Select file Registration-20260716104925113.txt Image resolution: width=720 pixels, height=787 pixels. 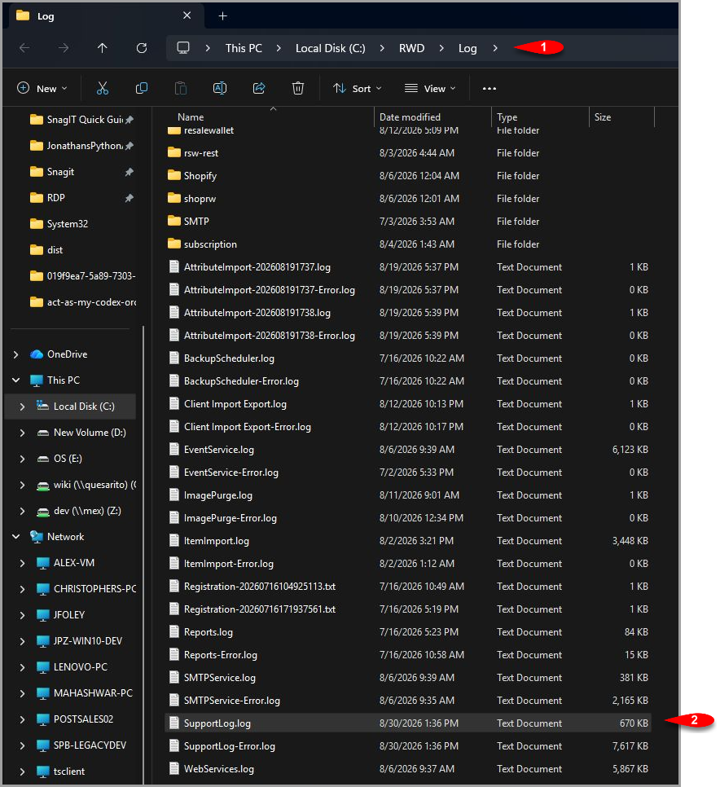click(x=259, y=587)
